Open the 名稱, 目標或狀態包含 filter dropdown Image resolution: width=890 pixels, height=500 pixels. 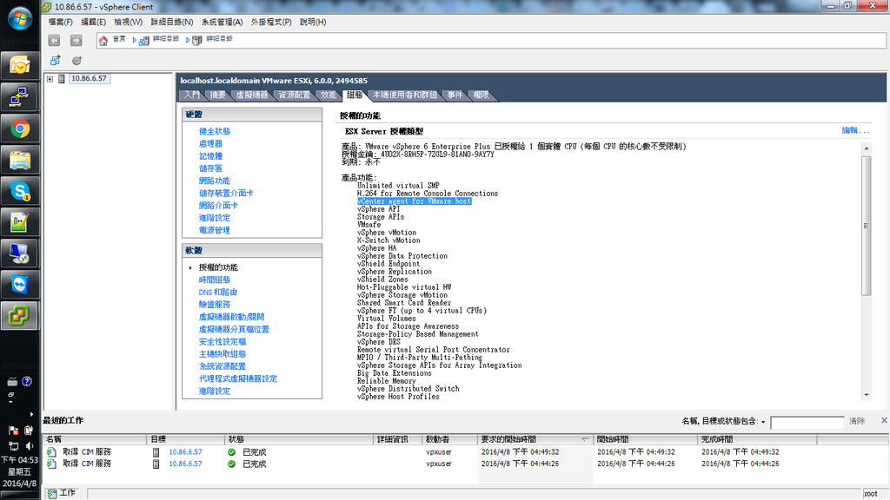coord(763,422)
